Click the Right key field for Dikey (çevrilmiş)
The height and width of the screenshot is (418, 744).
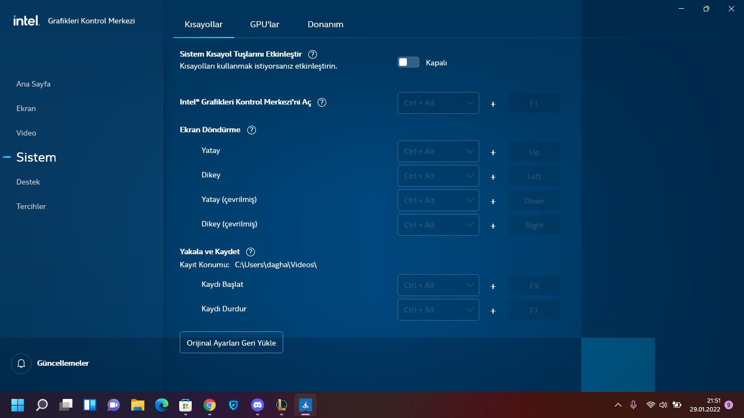click(534, 225)
